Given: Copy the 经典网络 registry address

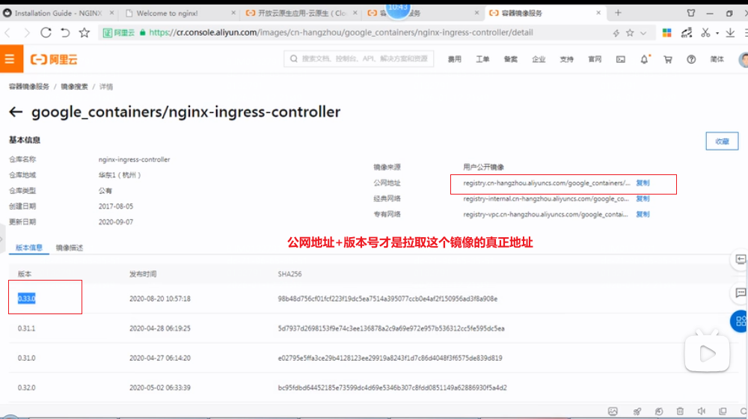Looking at the screenshot, I should 643,198.
